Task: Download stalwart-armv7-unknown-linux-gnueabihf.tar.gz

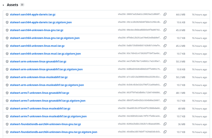Action: (x=40, y=93)
